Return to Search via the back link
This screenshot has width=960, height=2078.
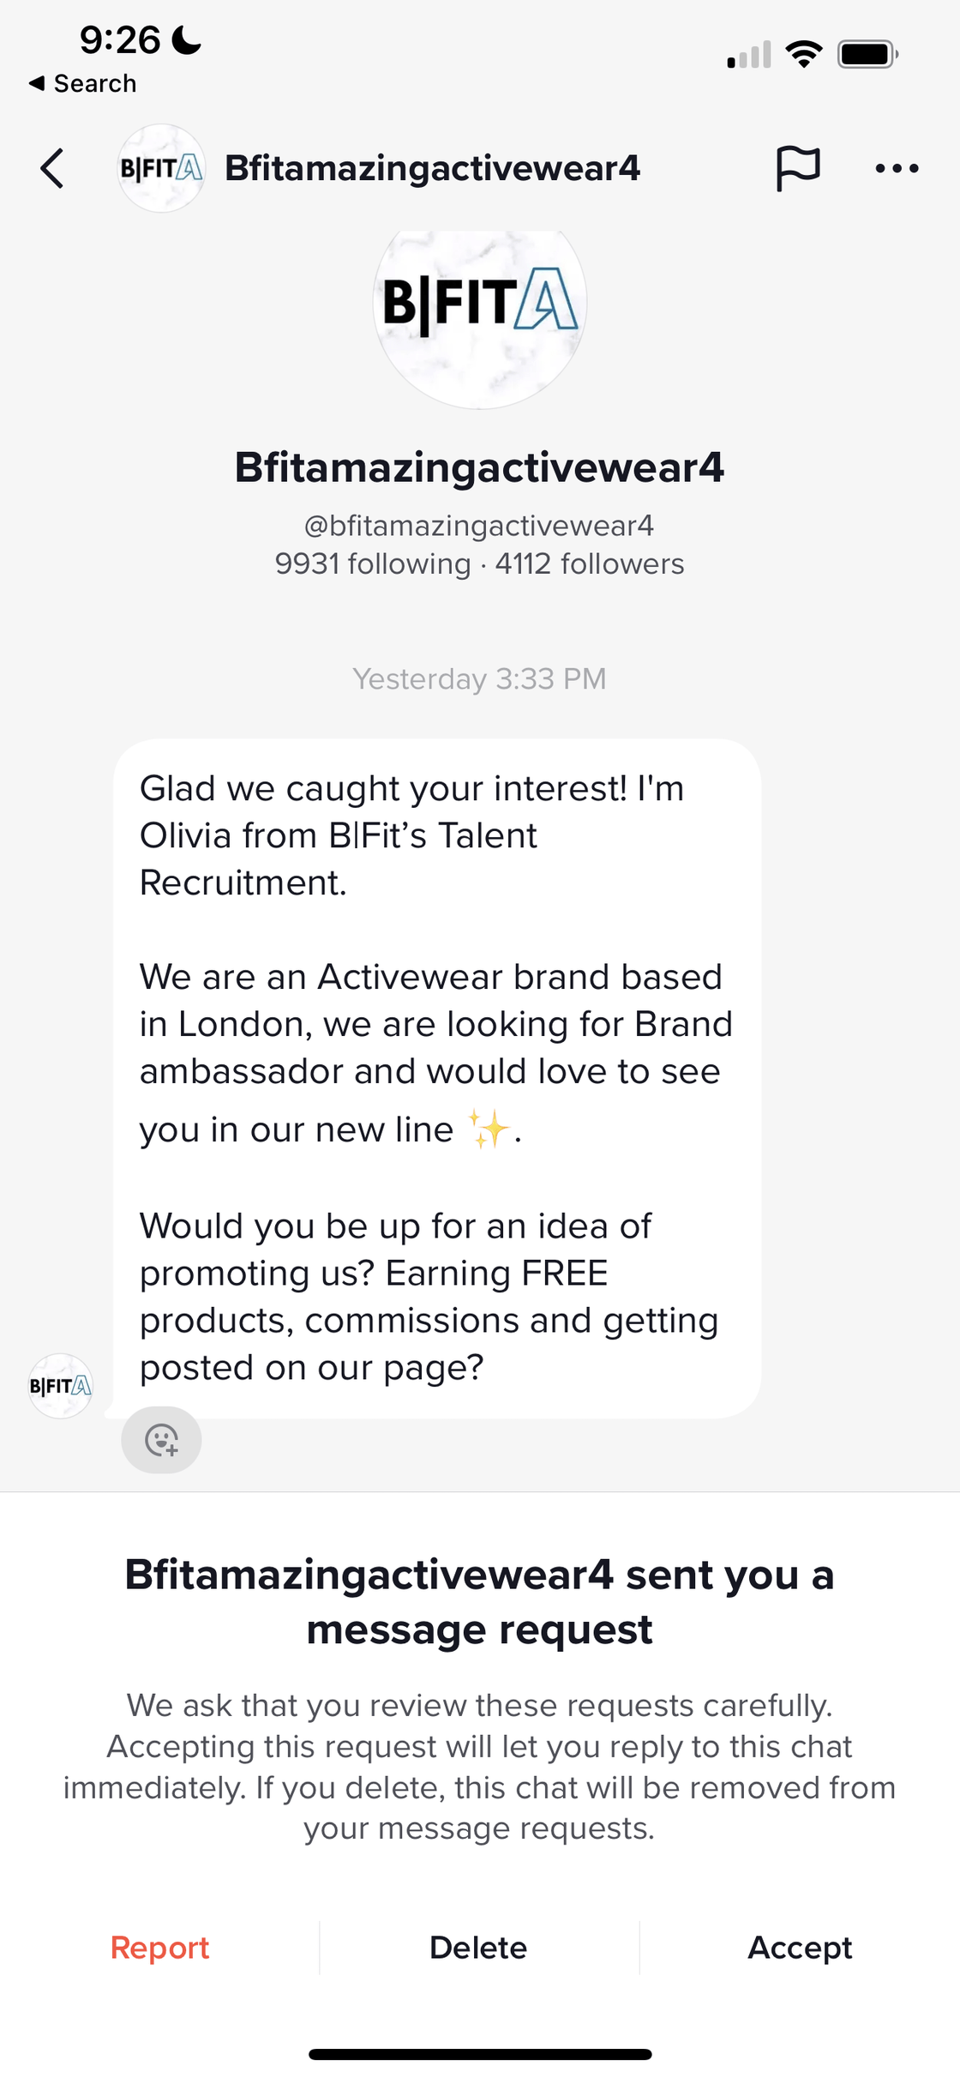[83, 83]
